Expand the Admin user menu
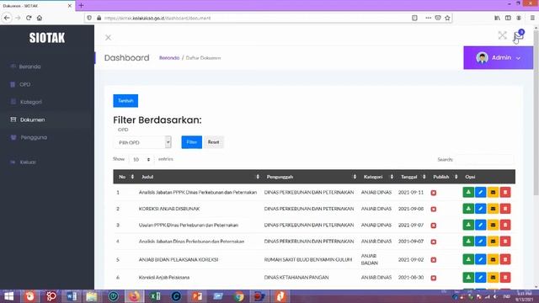Image resolution: width=539 pixels, height=303 pixels. click(498, 58)
